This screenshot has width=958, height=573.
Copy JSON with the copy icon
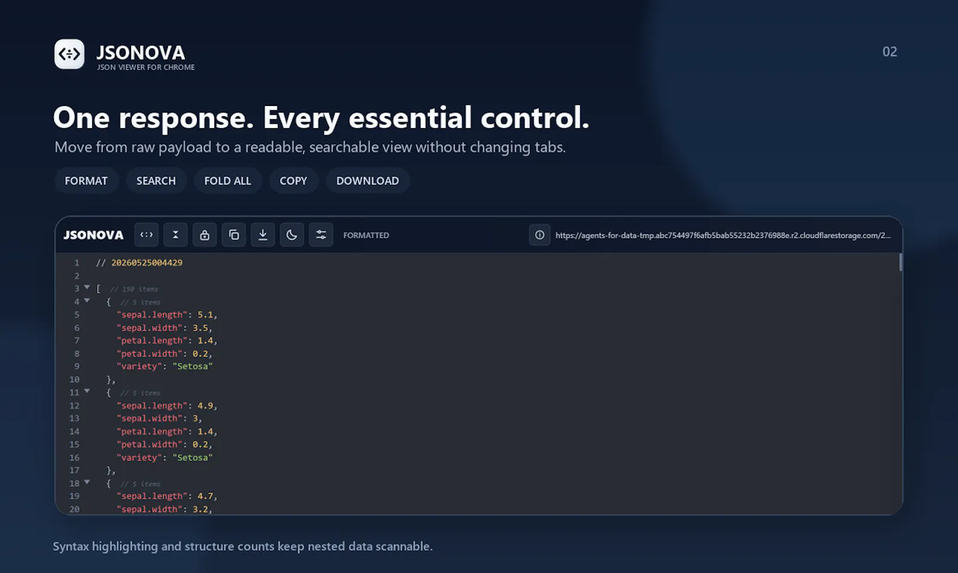[x=234, y=235]
